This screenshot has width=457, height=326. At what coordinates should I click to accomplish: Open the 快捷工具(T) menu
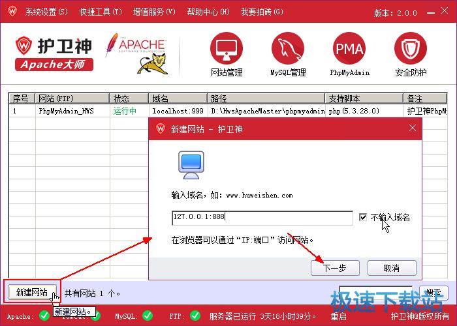pos(101,12)
